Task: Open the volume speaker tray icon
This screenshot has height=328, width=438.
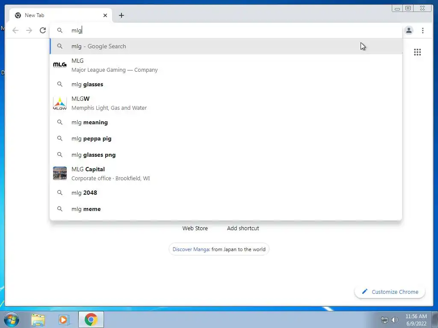Action: click(395, 320)
